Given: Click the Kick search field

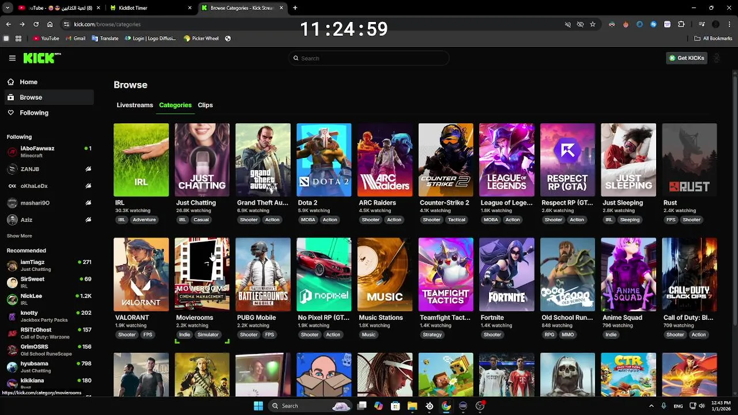Looking at the screenshot, I should [369, 58].
